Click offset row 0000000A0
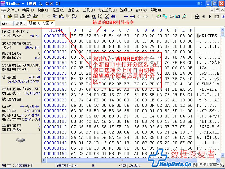Image resolution: width=225 pixels, height=169 pixels. [55, 89]
